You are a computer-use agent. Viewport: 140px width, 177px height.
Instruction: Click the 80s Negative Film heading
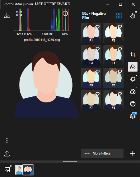pos(94,16)
